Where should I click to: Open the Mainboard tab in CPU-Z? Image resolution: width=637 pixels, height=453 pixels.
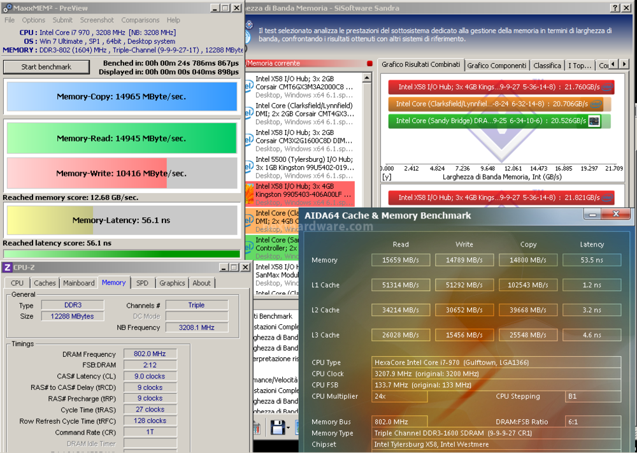tap(79, 283)
